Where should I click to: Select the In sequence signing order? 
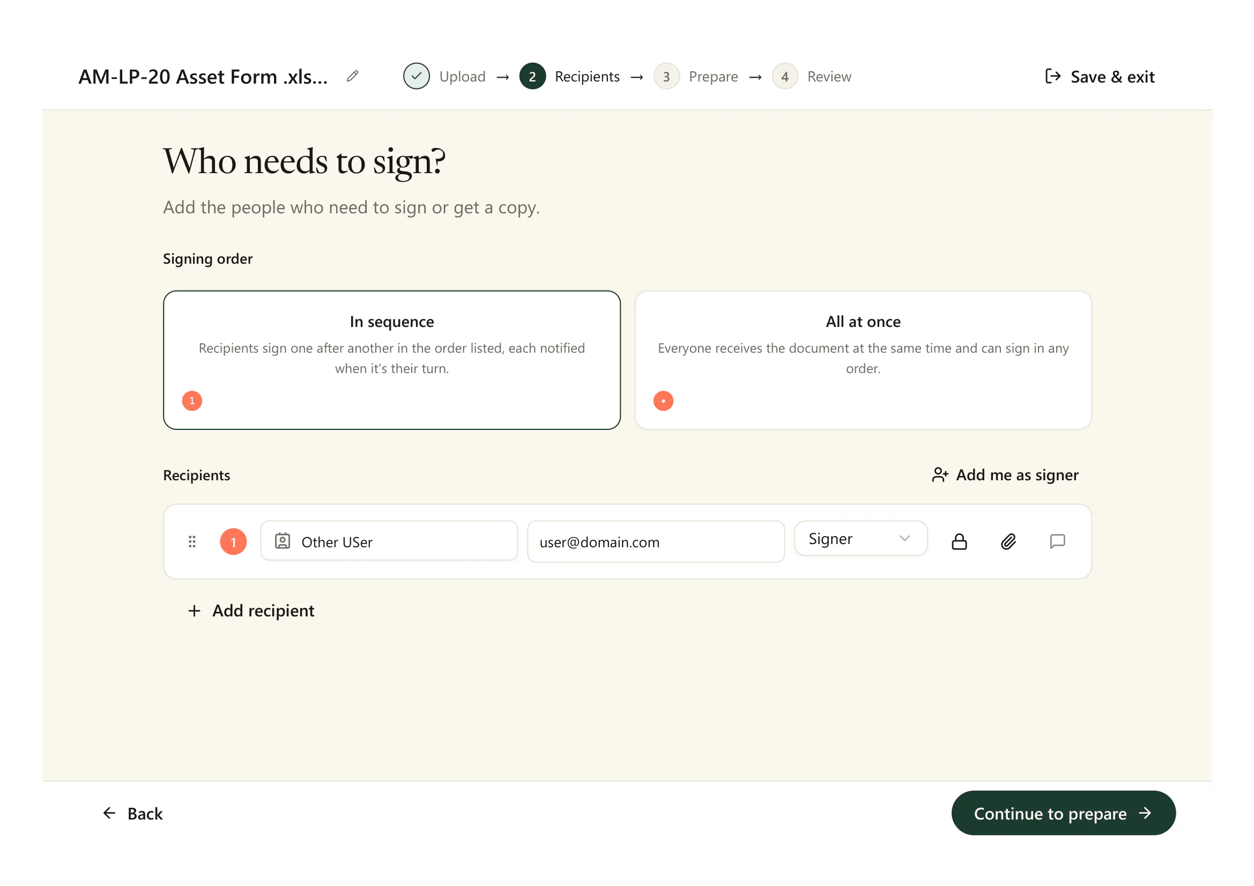point(391,360)
